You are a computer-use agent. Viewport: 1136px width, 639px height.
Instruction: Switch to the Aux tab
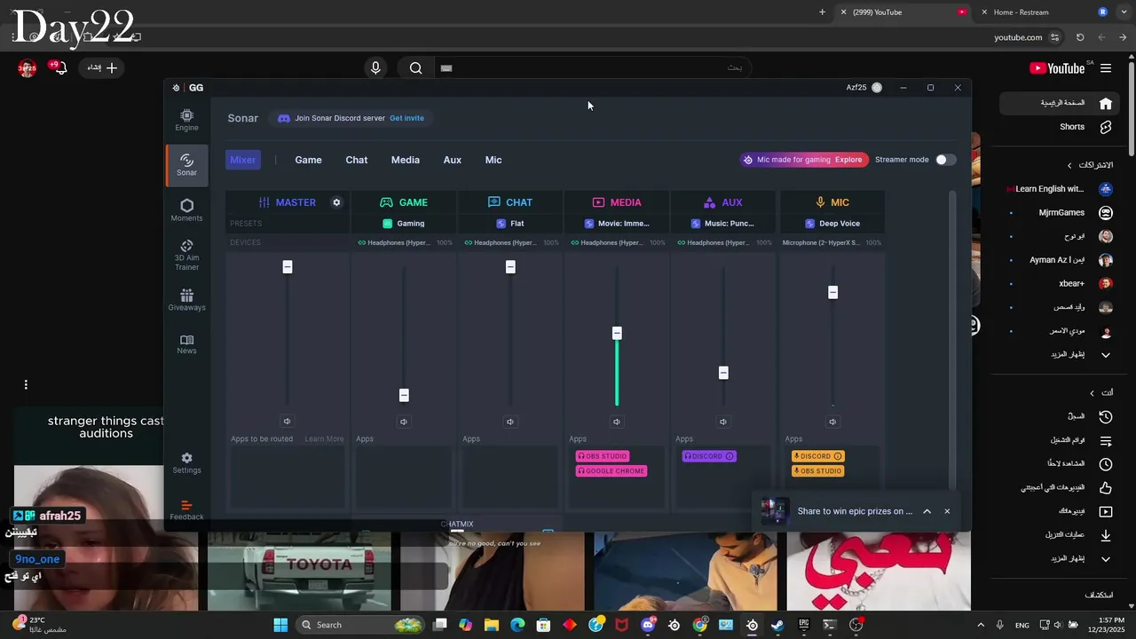[452, 160]
